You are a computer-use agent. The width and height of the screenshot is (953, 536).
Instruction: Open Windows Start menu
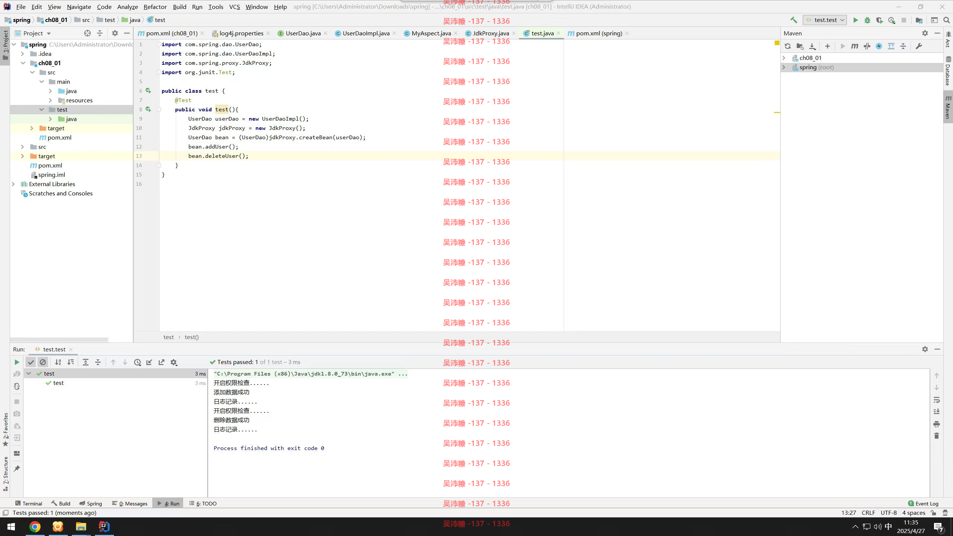(11, 527)
